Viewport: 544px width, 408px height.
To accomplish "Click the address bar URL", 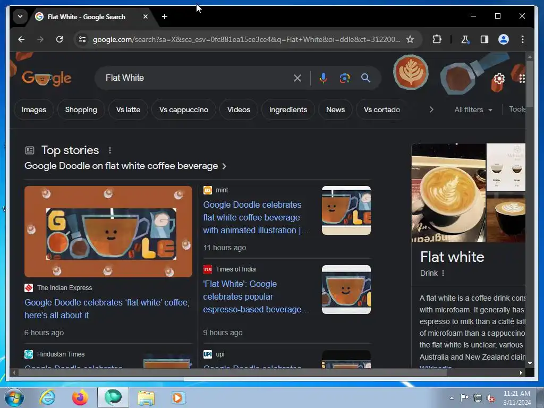I will (246, 39).
